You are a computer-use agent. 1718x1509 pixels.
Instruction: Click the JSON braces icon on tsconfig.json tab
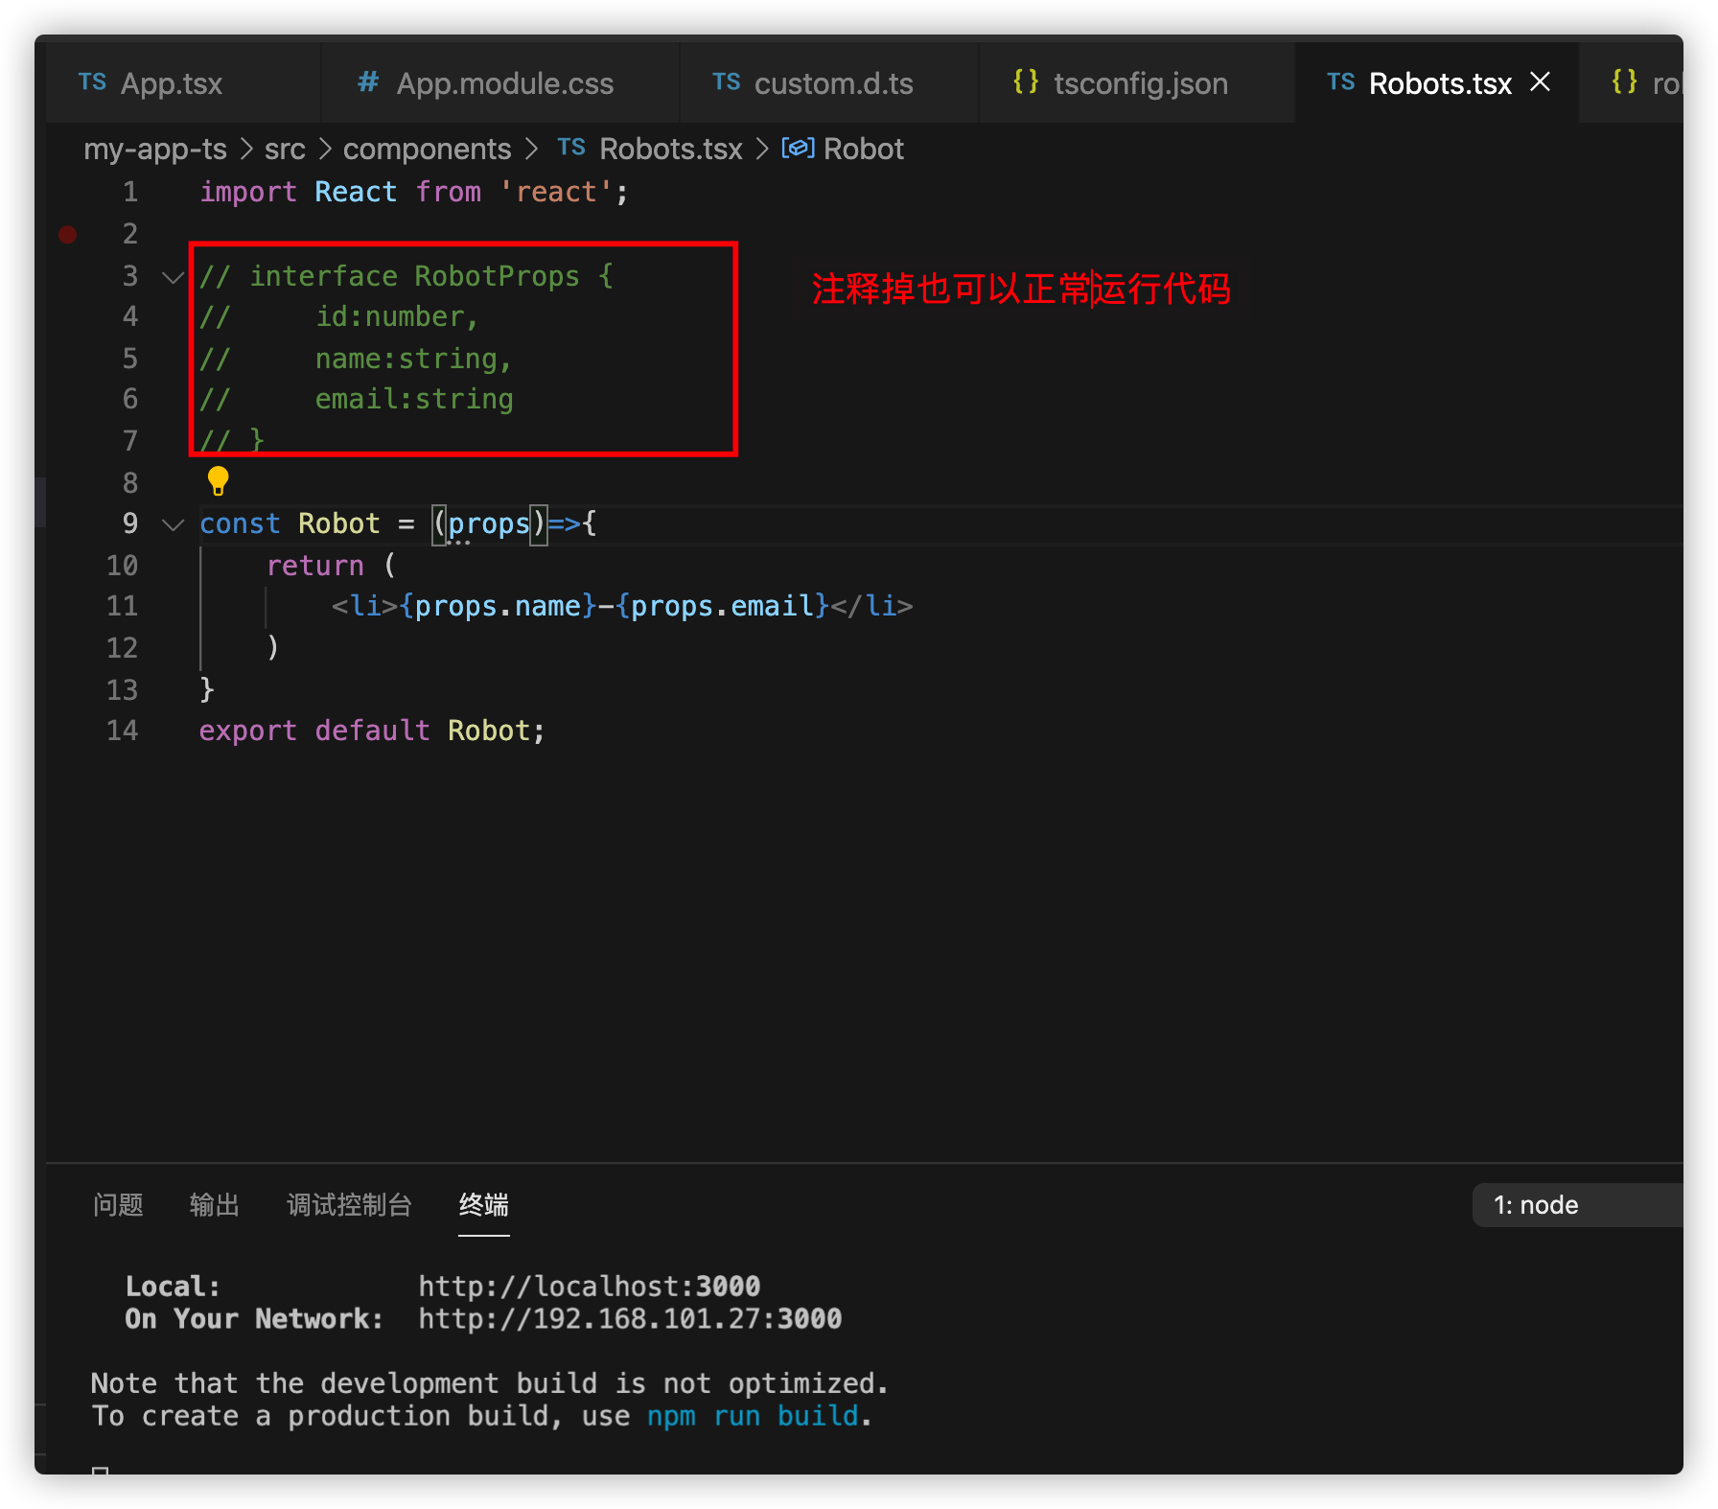point(1026,82)
